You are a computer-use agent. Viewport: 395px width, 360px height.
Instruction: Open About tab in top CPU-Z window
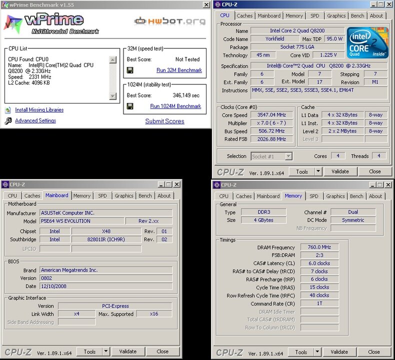tap(376, 15)
